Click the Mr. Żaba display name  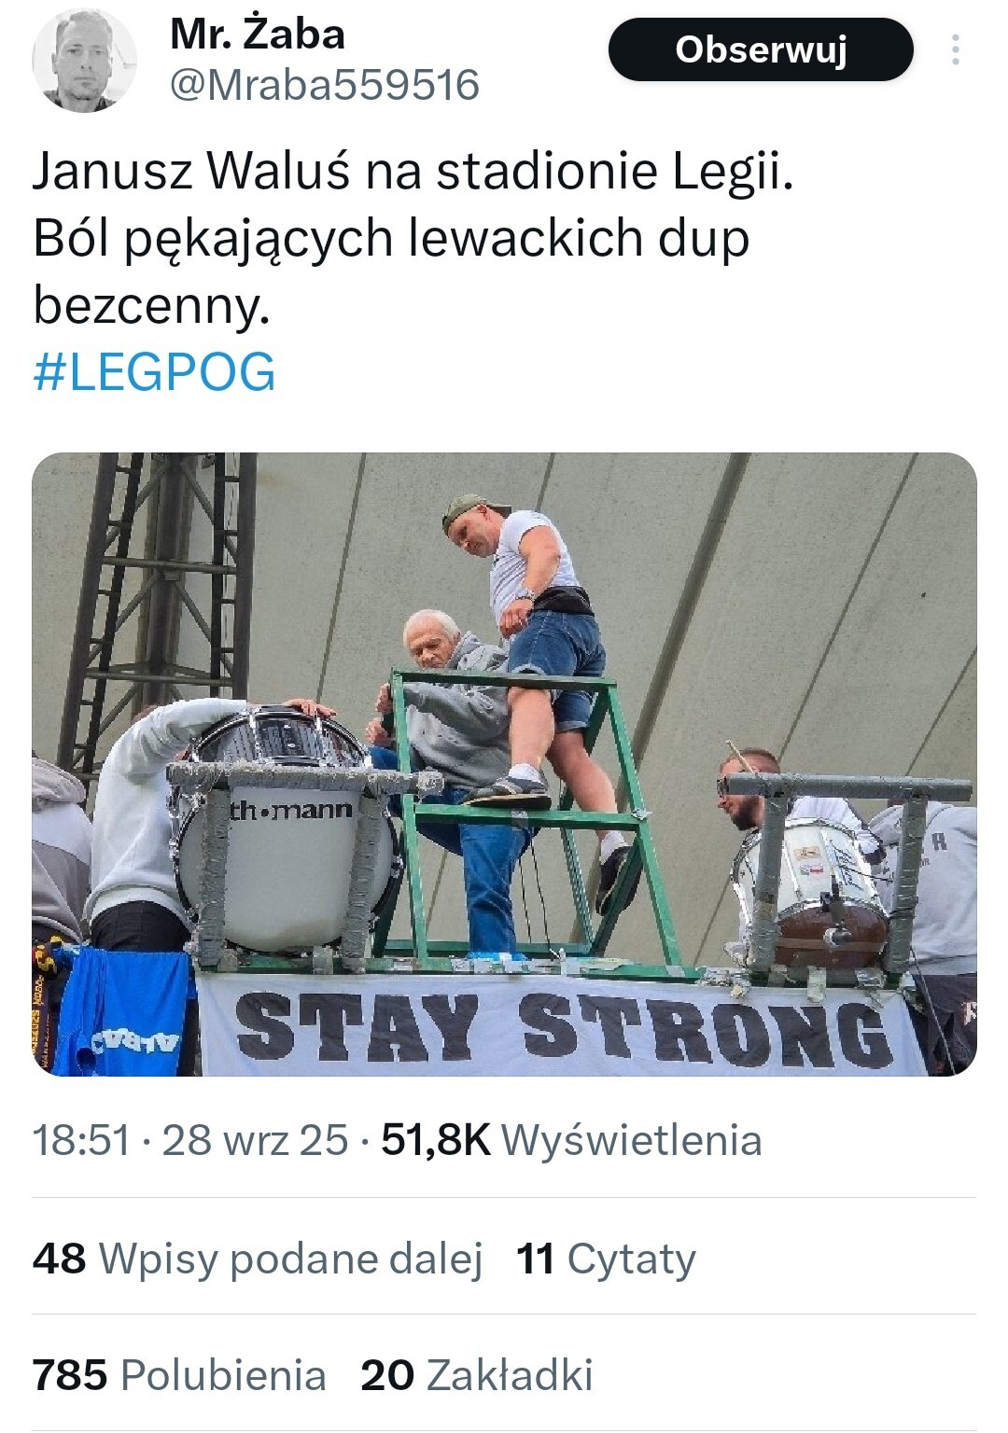pyautogui.click(x=258, y=35)
